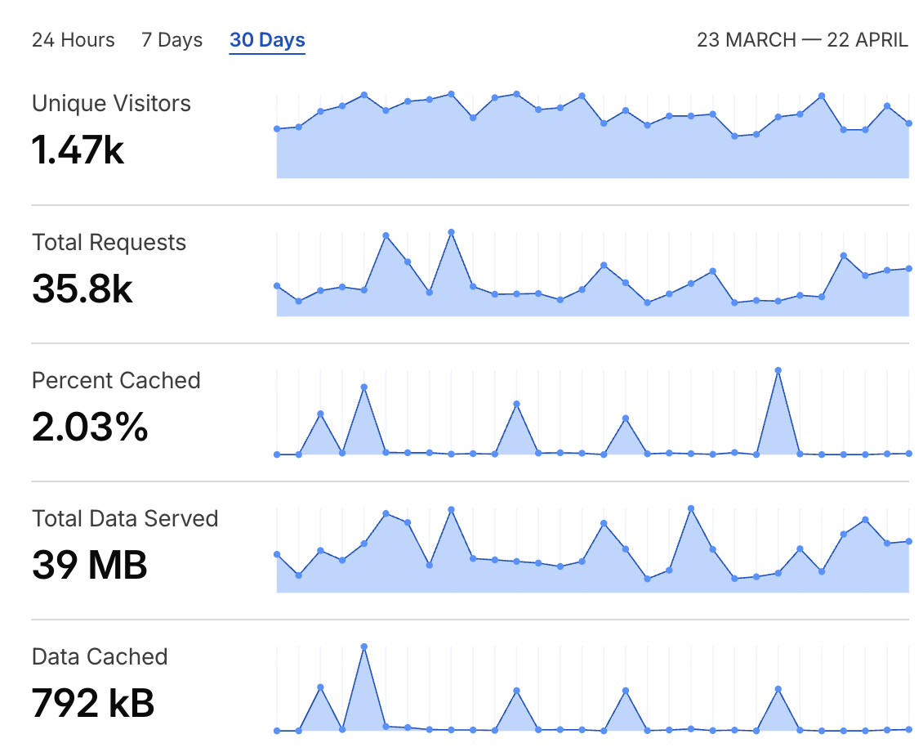This screenshot has height=752, width=923.
Task: Switch to the 24 Hours tab
Action: 73,40
